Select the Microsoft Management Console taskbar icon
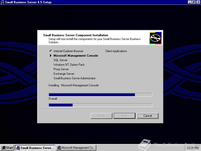201x151 pixels. (x=76, y=148)
